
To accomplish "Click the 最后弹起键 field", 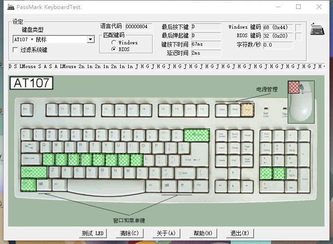I will point(206,35).
